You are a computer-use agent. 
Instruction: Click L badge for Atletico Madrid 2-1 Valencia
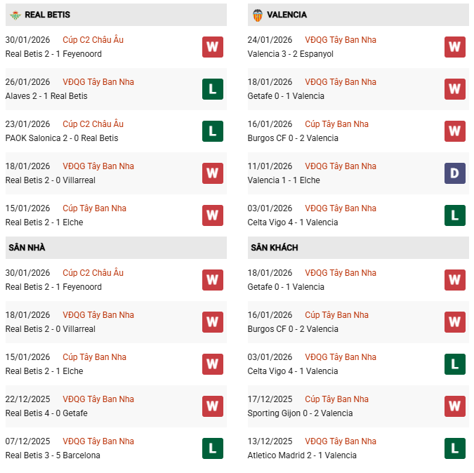point(455,448)
